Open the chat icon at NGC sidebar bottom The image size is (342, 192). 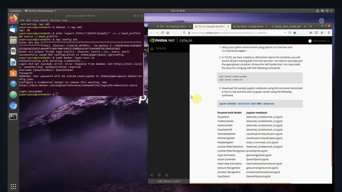[x=166, y=175]
